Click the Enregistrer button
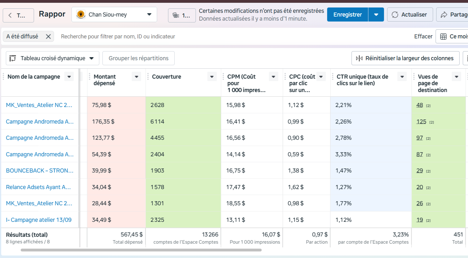This screenshot has height=258, width=468. point(347,15)
